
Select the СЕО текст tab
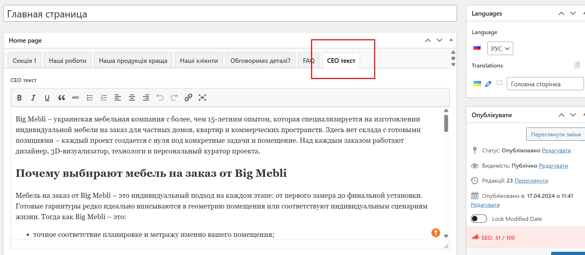341,60
